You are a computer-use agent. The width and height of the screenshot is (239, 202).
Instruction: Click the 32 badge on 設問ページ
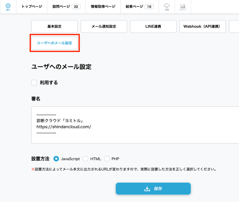pos(76,6)
